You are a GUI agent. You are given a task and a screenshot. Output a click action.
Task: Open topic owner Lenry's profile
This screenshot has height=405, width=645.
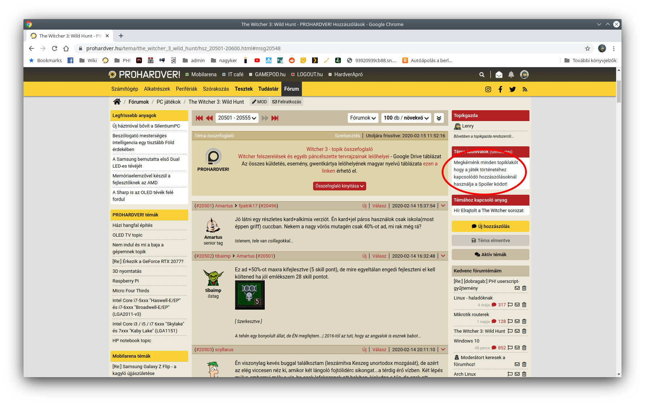pos(468,126)
